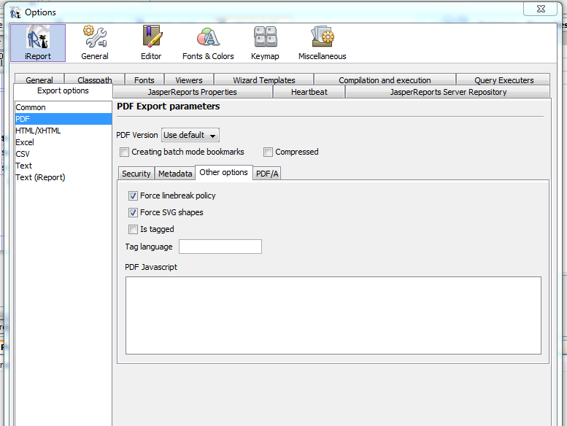The width and height of the screenshot is (567, 426).
Task: Uncheck Force linebreak policy
Action: tap(133, 195)
